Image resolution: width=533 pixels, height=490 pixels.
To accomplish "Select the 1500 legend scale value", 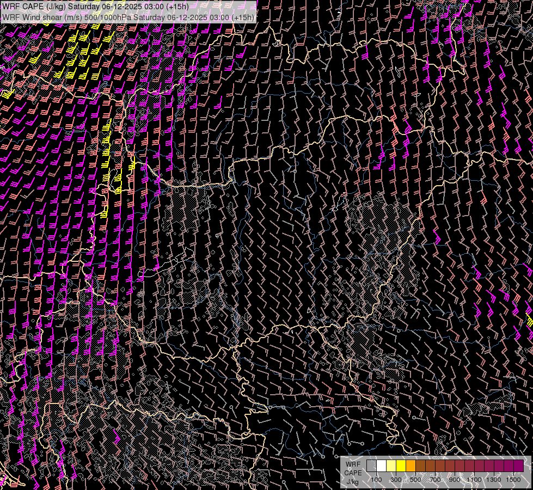I will pyautogui.click(x=513, y=480).
